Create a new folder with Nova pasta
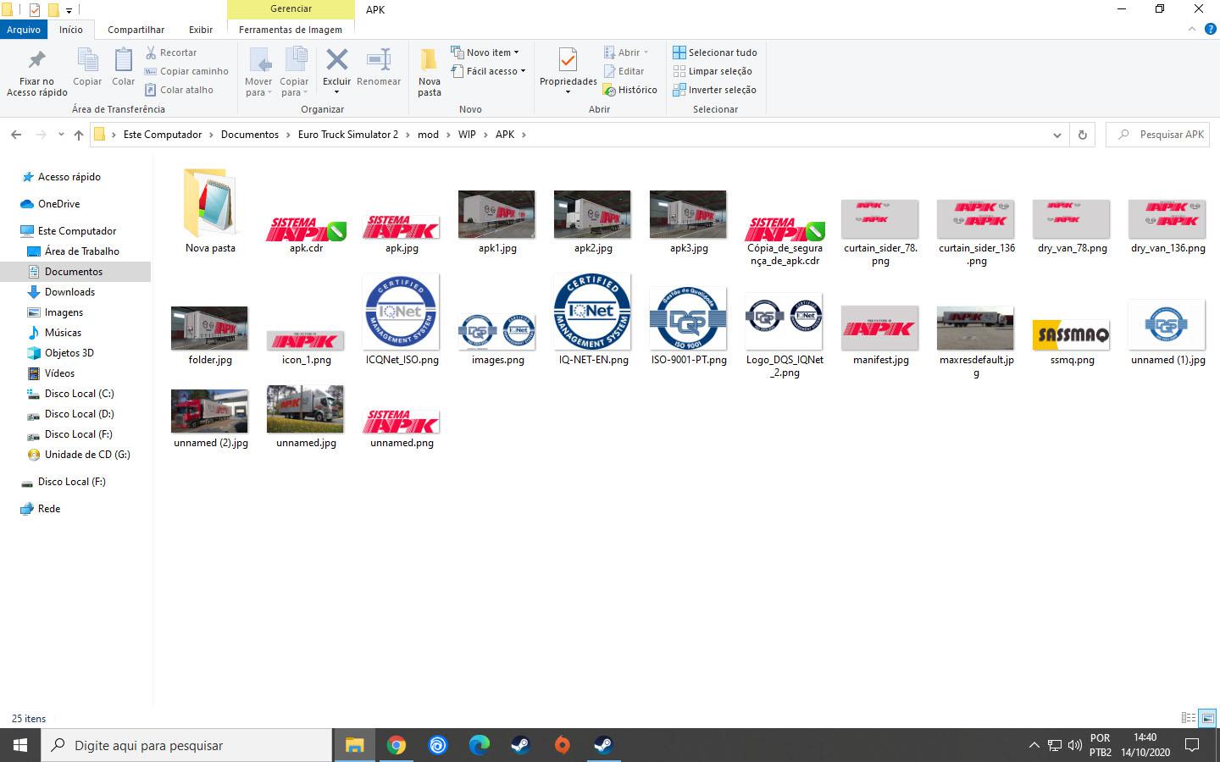This screenshot has width=1220, height=762. (x=430, y=71)
